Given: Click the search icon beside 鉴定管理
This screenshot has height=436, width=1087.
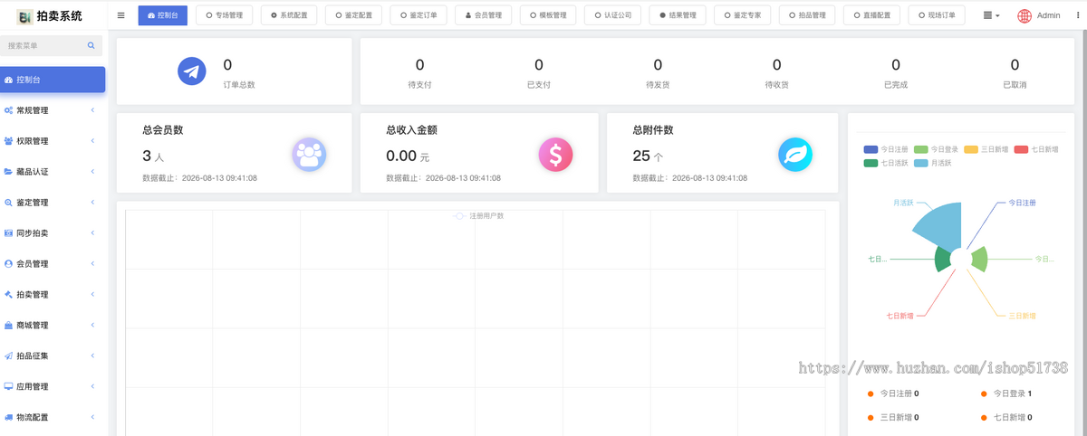Looking at the screenshot, I should point(8,203).
